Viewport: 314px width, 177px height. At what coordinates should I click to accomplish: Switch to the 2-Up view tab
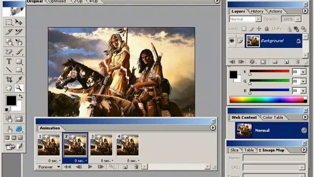pyautogui.click(x=78, y=1)
